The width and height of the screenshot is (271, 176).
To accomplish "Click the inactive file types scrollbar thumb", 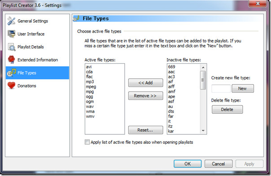I will click(203, 80).
